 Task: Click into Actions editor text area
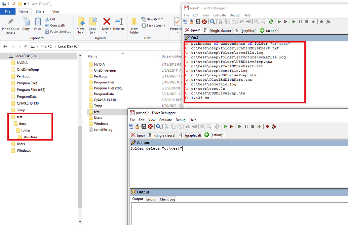coord(239,166)
